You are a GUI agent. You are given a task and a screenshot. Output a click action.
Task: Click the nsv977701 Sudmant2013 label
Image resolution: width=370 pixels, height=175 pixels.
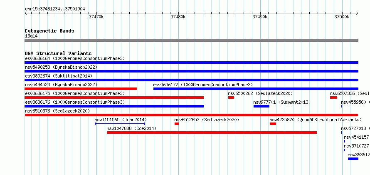(x=282, y=102)
